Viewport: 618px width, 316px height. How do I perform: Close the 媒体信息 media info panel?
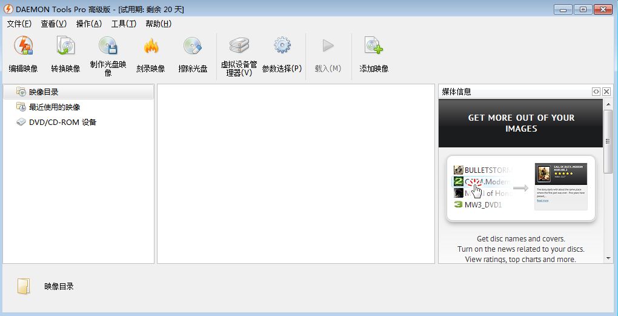coord(606,92)
